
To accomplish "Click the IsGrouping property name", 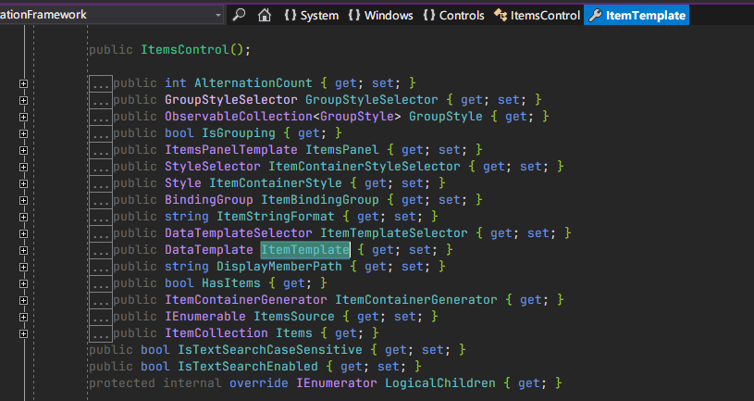I will (239, 133).
